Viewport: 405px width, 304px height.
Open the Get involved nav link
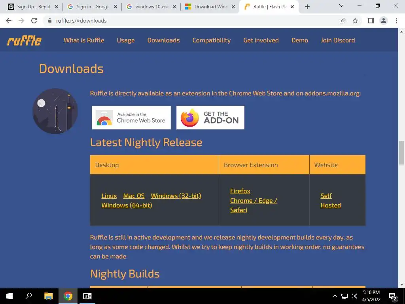pos(261,40)
